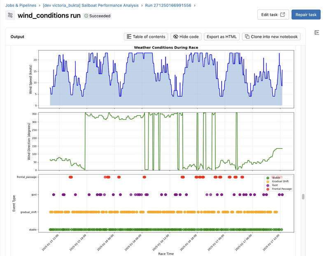This screenshot has height=256, width=324.
Task: Click the clone icon on Clone into new notebook
Action: tap(247, 37)
